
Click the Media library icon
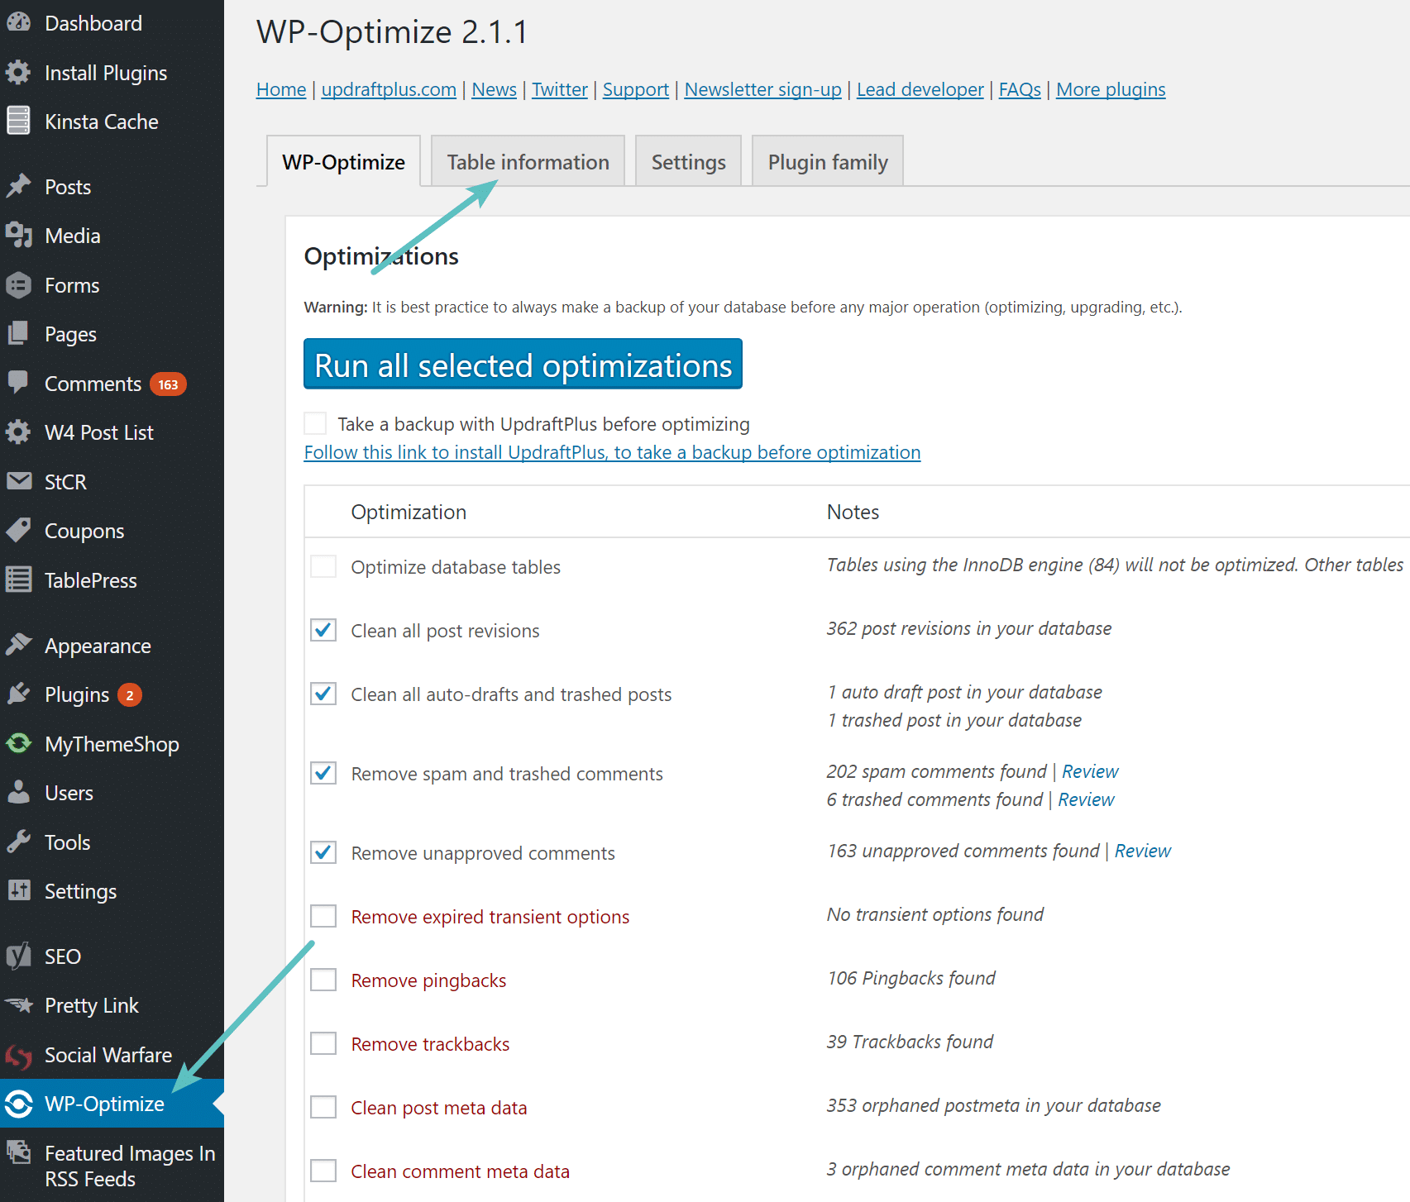[x=18, y=236]
